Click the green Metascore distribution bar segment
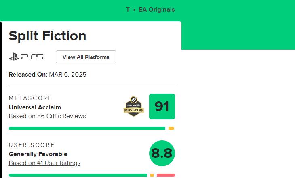Image resolution: width=295 pixels, height=178 pixels. pyautogui.click(x=87, y=128)
